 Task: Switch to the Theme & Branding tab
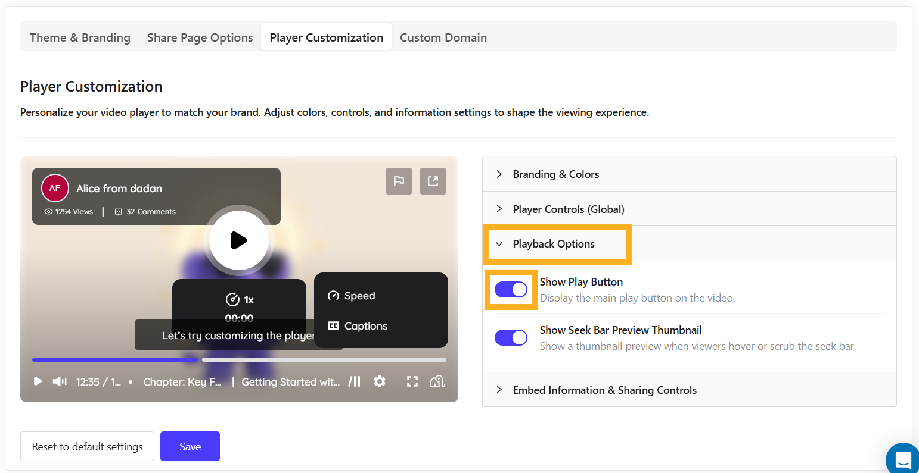(x=80, y=37)
